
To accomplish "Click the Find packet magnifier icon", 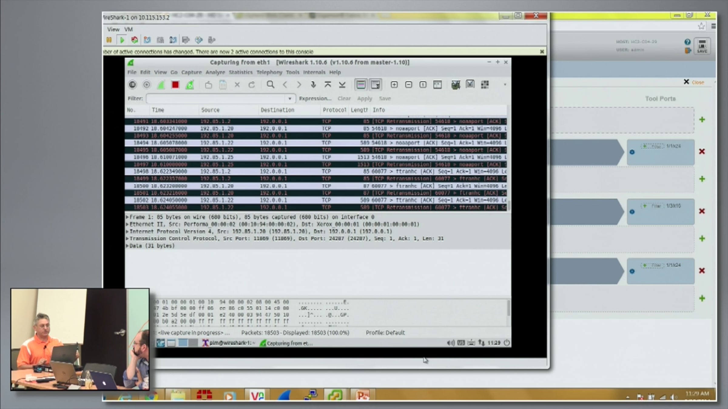I will (270, 85).
